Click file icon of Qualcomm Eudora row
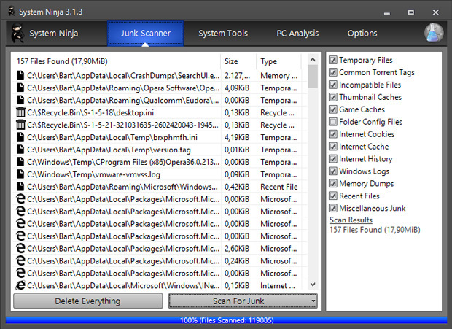The width and height of the screenshot is (452, 329). click(x=20, y=100)
